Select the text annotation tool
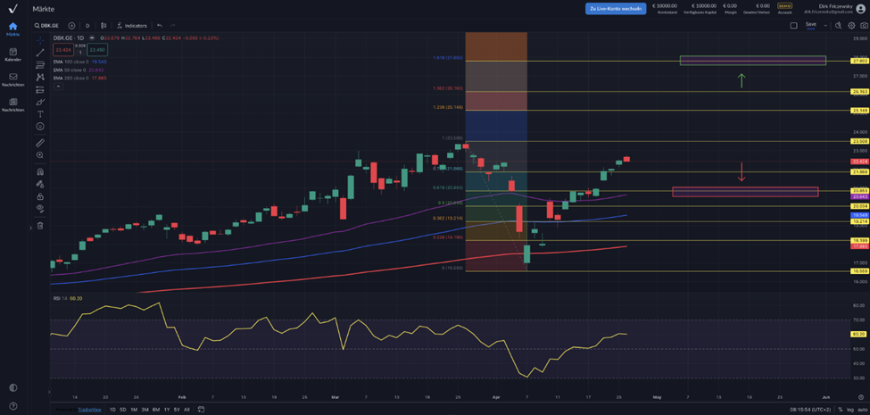870x415 pixels. [x=40, y=114]
